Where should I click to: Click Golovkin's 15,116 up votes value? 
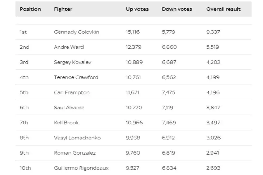[x=132, y=32]
